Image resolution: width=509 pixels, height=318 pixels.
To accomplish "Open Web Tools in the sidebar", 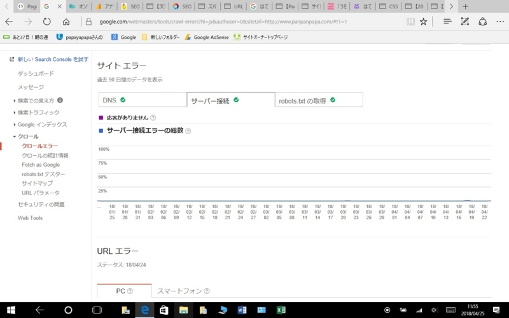I will pos(30,218).
